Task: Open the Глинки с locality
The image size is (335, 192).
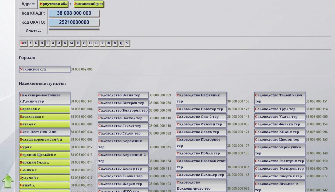Action: coord(45,170)
